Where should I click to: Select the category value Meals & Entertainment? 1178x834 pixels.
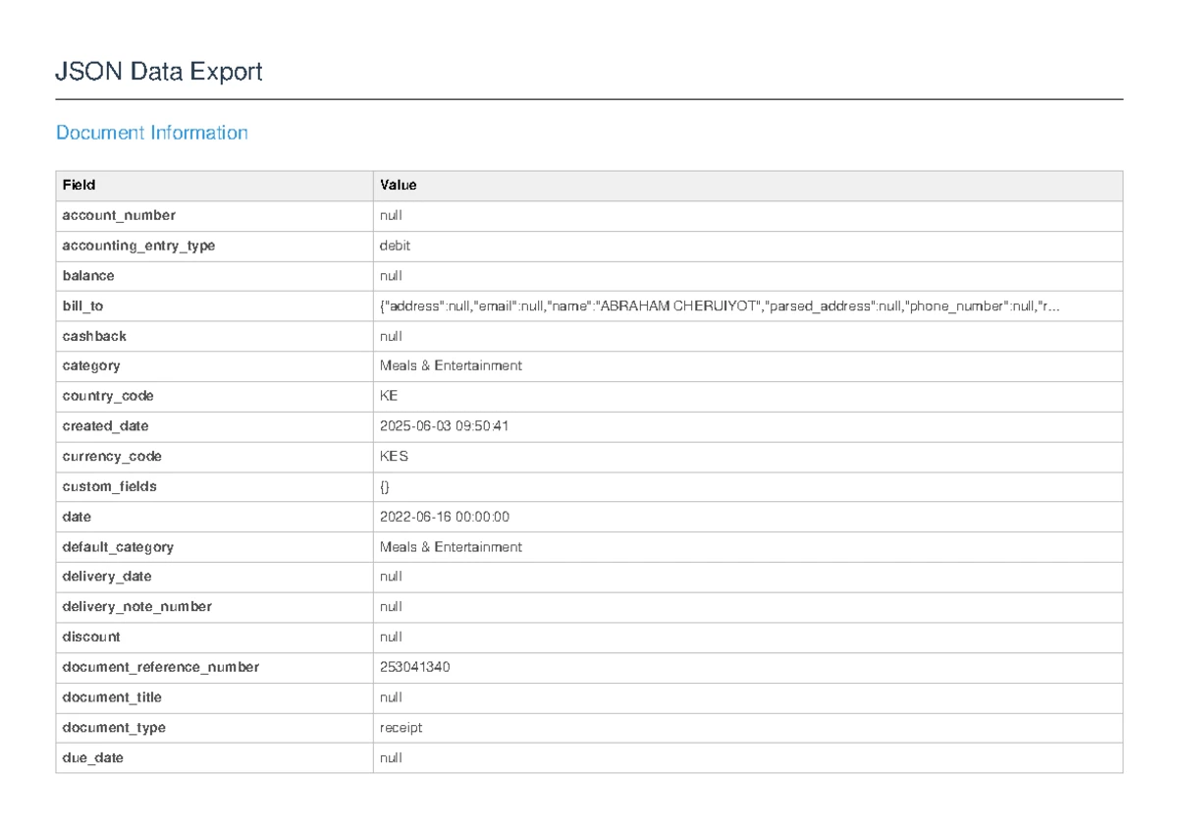pos(451,365)
